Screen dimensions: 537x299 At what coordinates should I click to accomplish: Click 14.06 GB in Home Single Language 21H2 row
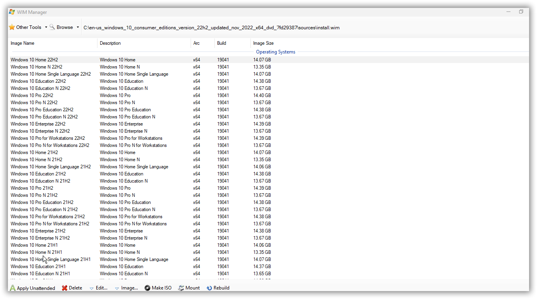262,167
